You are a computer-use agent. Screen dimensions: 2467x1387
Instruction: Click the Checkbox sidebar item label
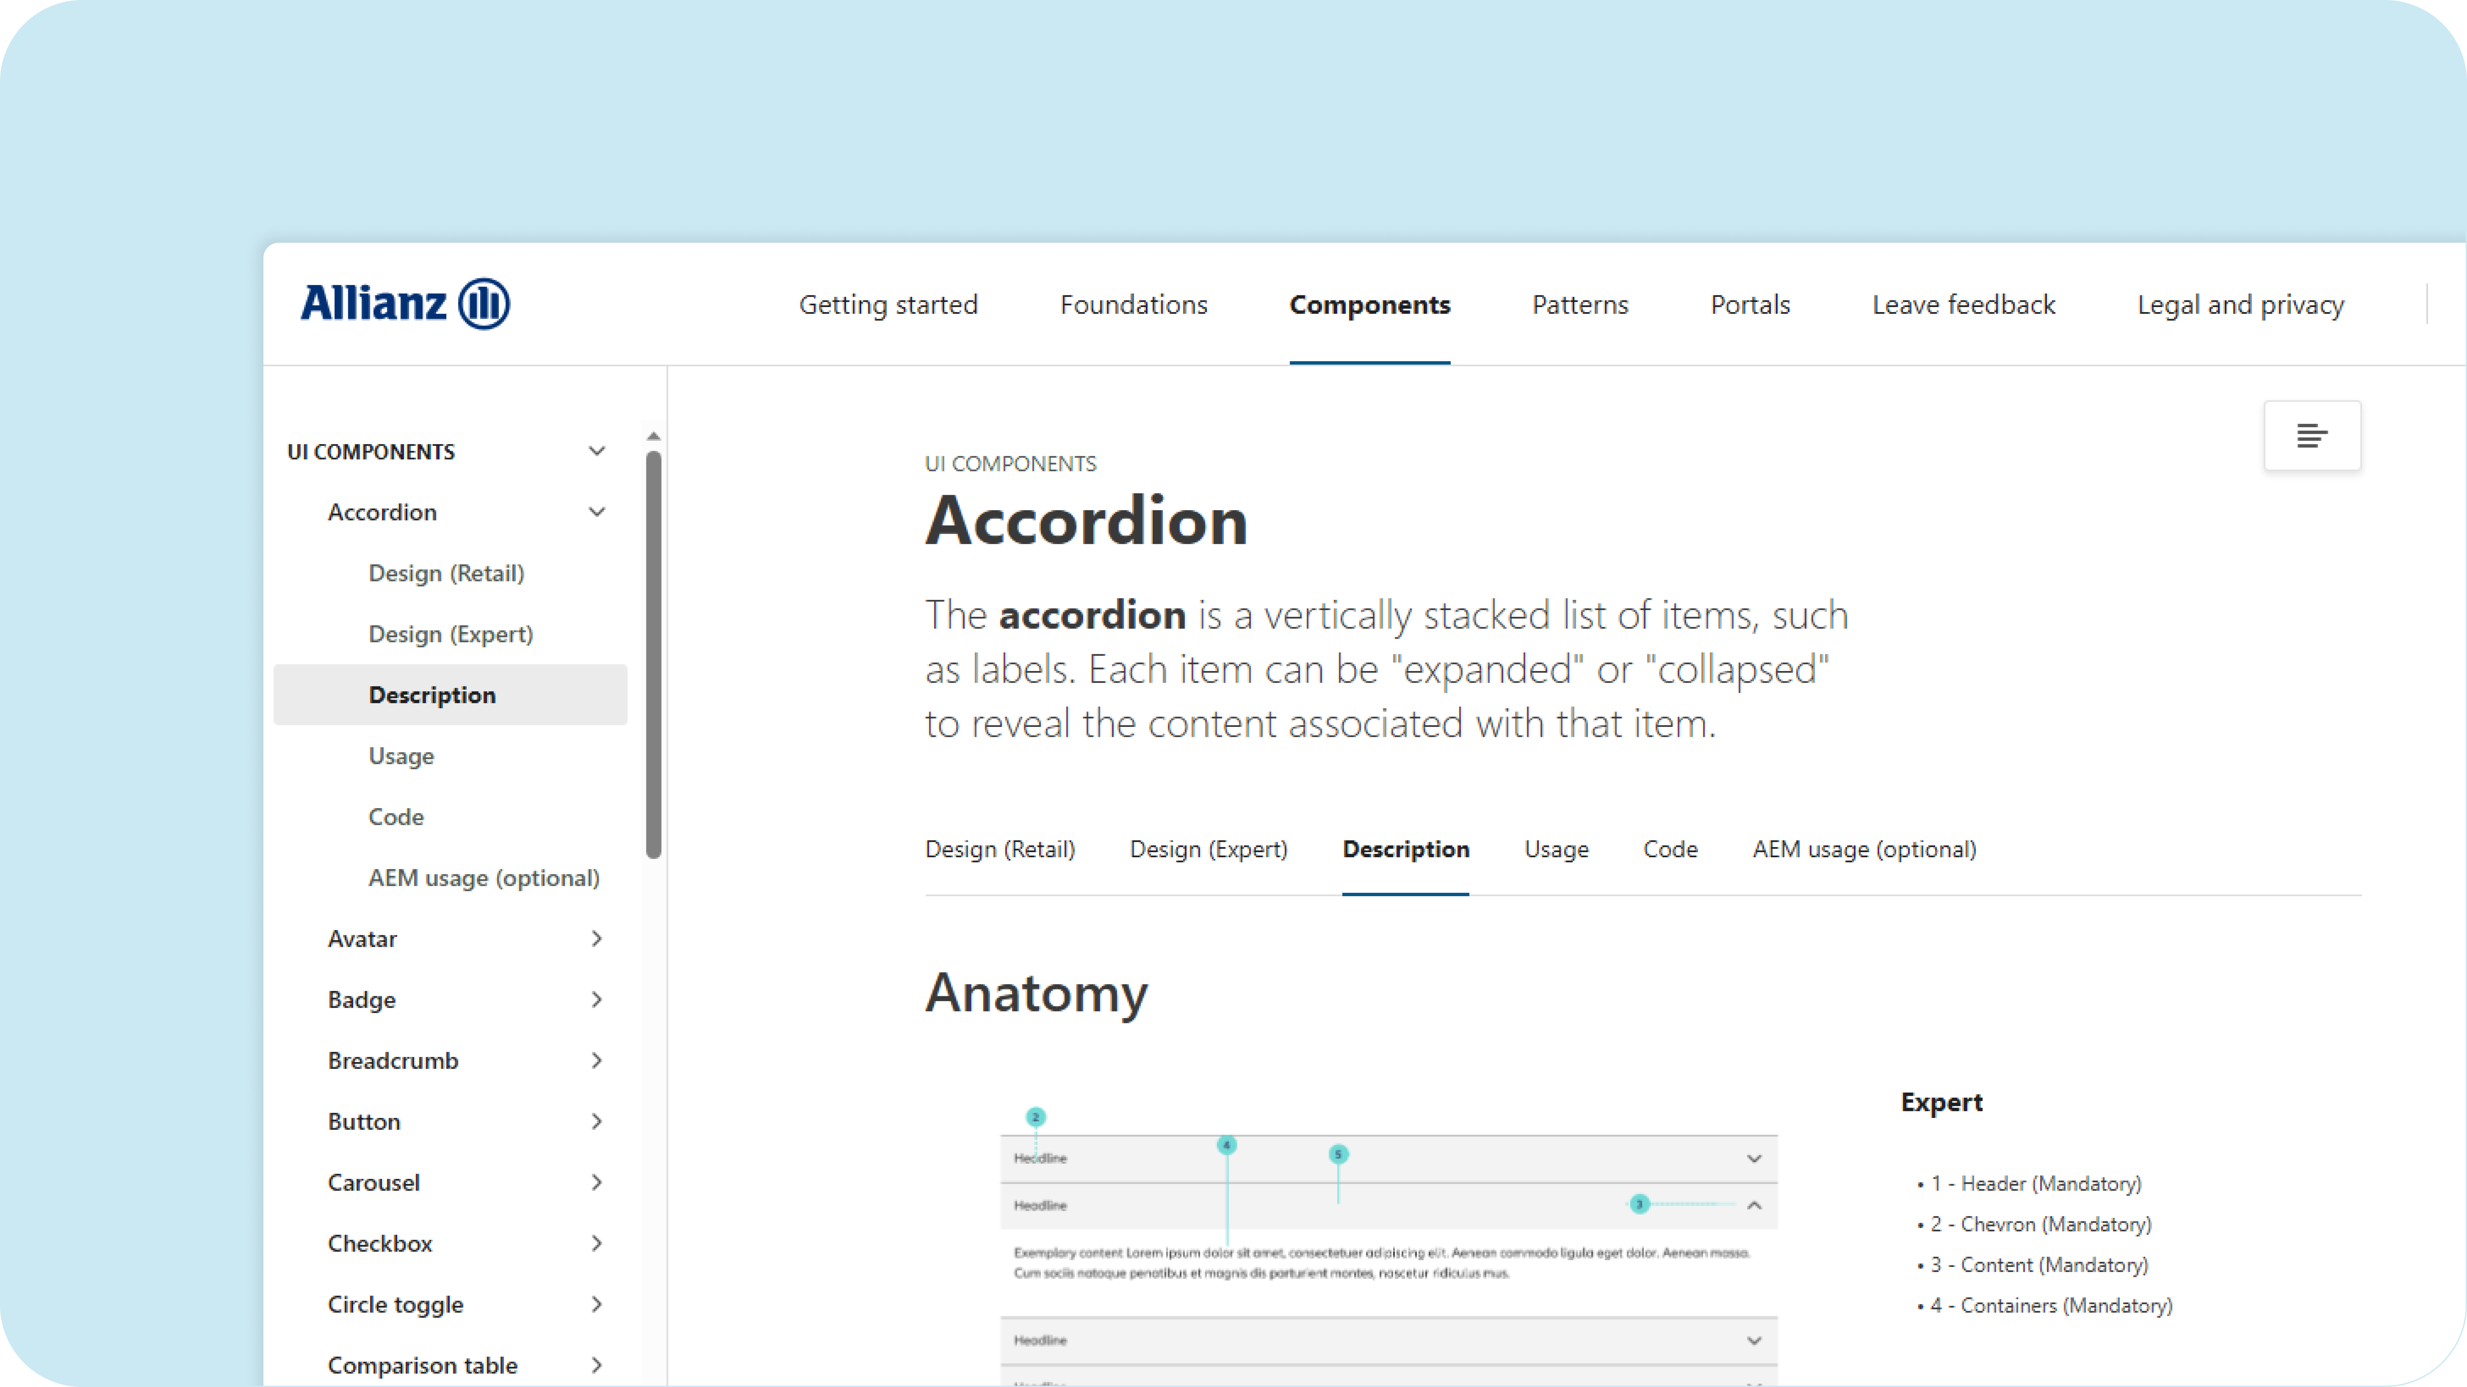click(x=380, y=1243)
